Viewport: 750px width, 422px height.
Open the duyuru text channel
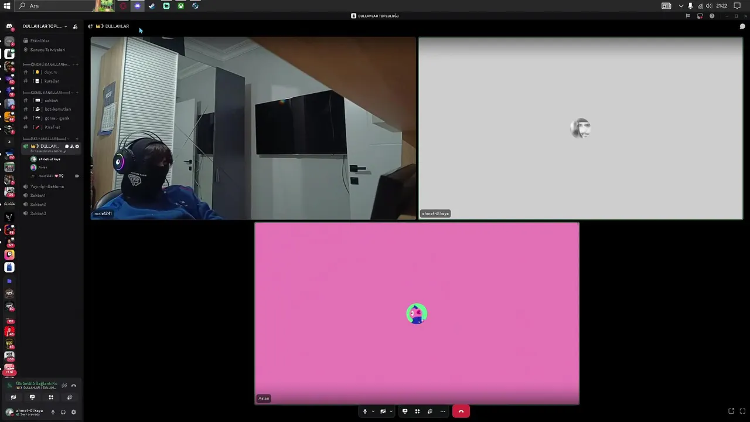pos(50,72)
